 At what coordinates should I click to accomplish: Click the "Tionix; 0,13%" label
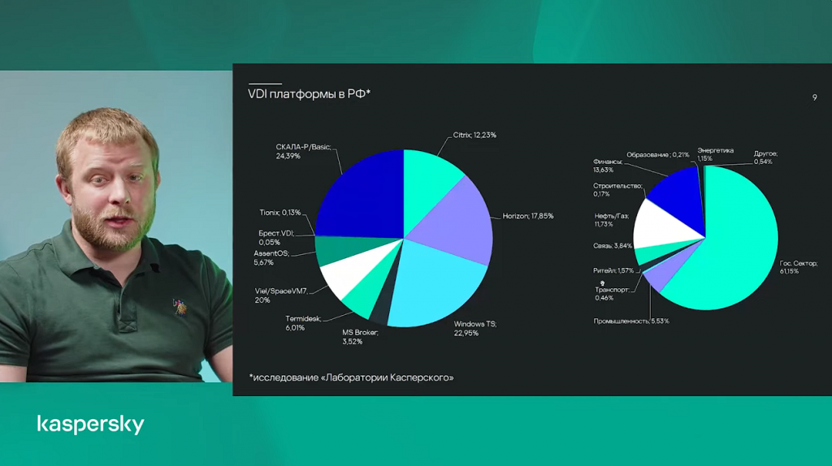pyautogui.click(x=280, y=213)
